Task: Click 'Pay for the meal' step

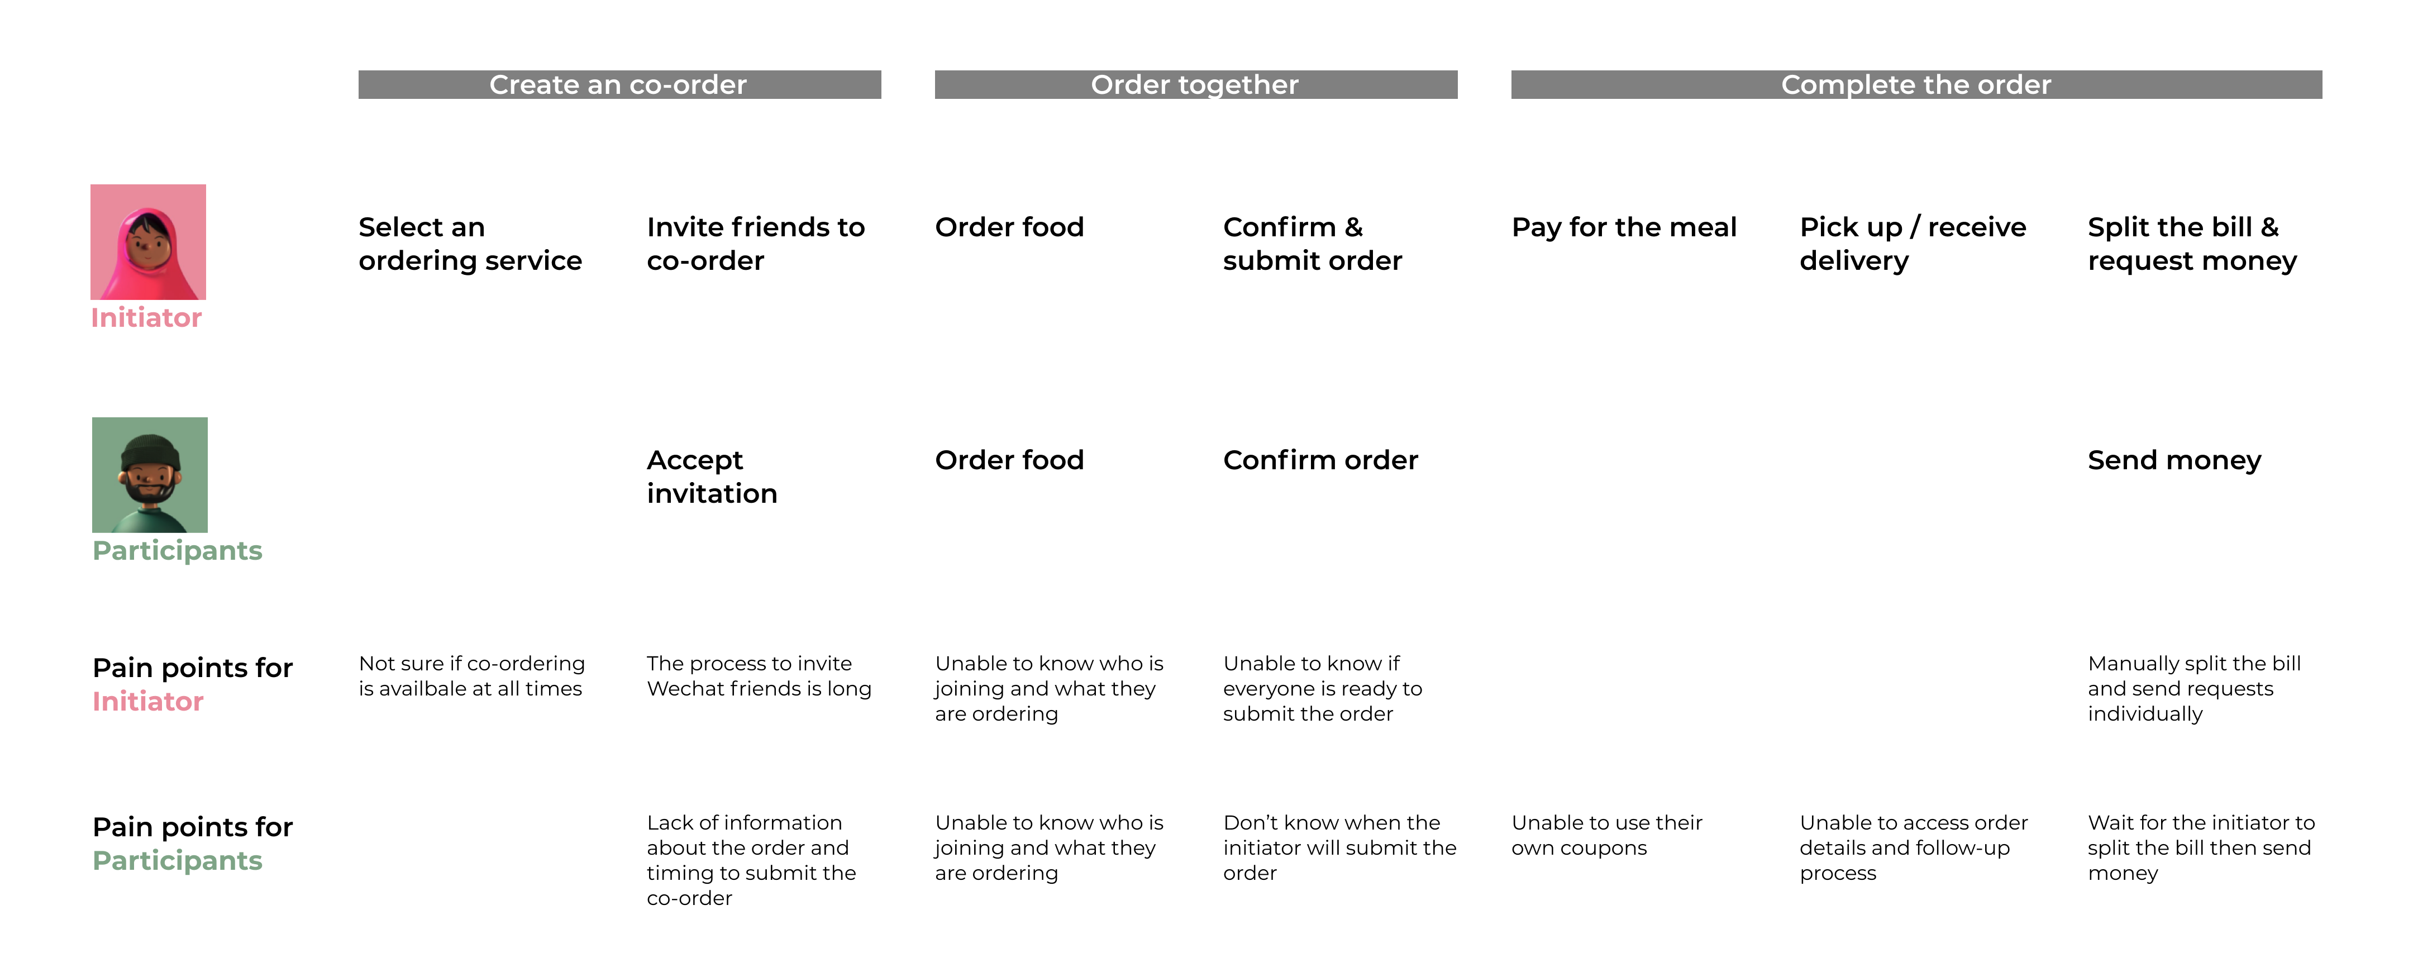Action: (1623, 228)
